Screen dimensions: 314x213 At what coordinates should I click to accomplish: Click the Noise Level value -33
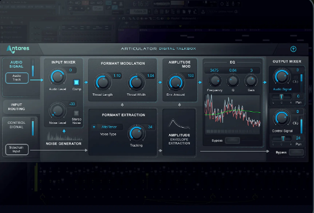(72, 104)
